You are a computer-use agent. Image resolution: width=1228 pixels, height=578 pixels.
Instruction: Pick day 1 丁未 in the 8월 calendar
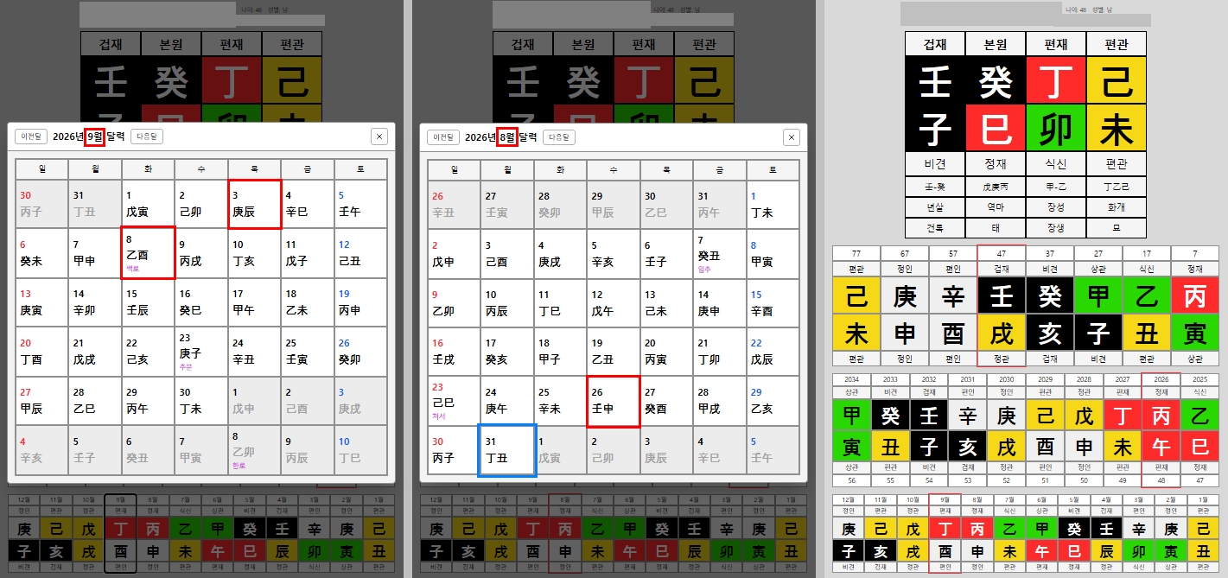coord(773,204)
